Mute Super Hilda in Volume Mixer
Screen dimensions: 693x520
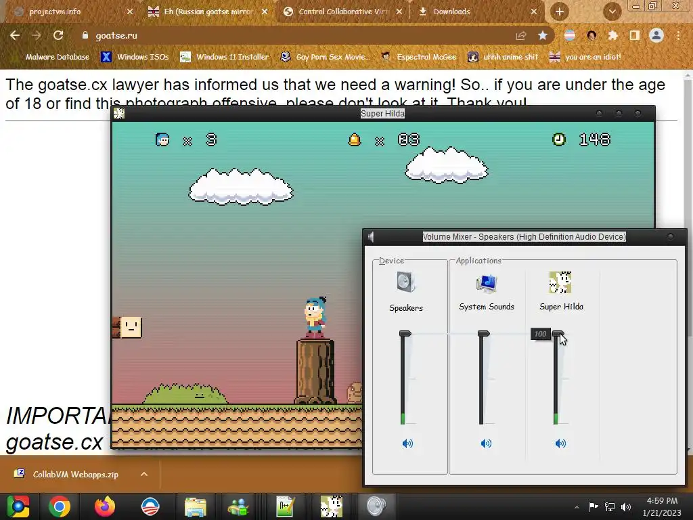(560, 443)
